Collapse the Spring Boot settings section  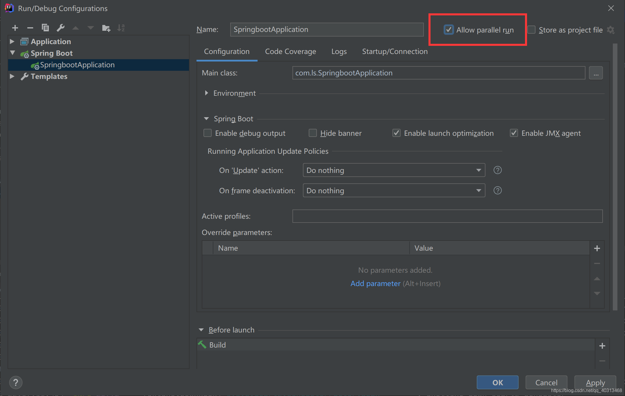(206, 119)
